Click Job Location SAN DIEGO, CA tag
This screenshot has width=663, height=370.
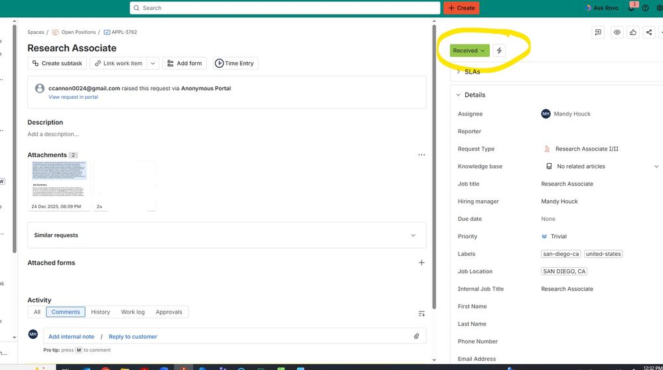[x=564, y=272]
